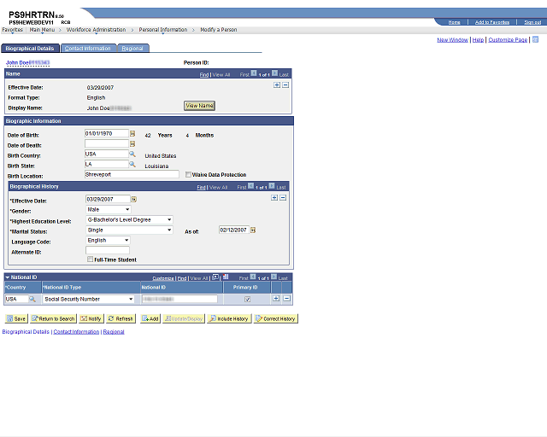Viewport: 547px width, 437px height.
Task: Enable Waive Data Protection checkbox
Action: click(x=188, y=175)
